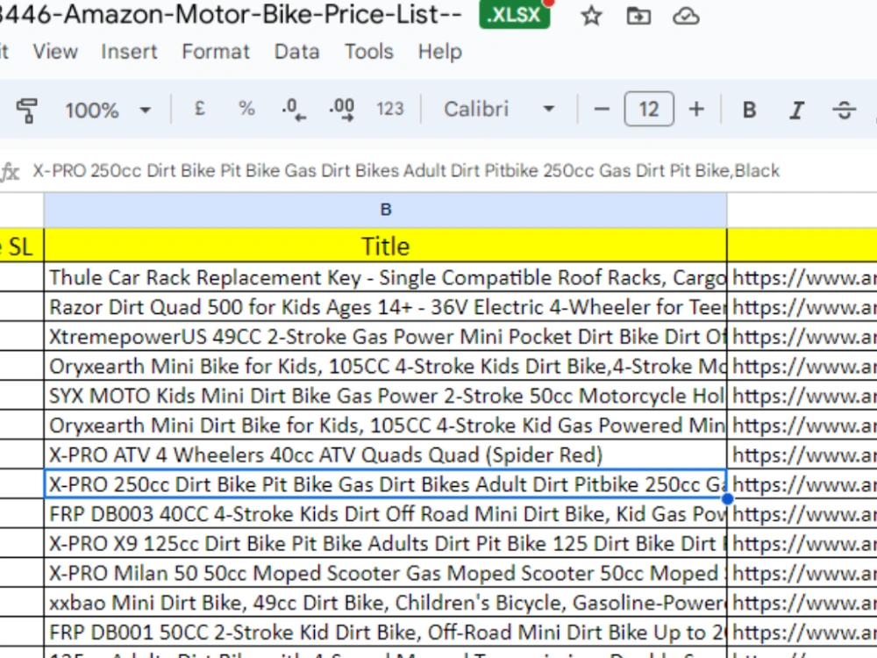Image resolution: width=877 pixels, height=658 pixels.
Task: Select the Thule Car Rack Replacement Key cell
Action: (385, 277)
